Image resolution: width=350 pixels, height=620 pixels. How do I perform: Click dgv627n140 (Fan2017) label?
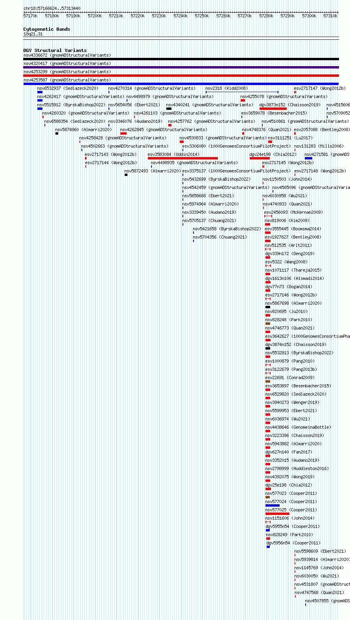[x=289, y=452]
